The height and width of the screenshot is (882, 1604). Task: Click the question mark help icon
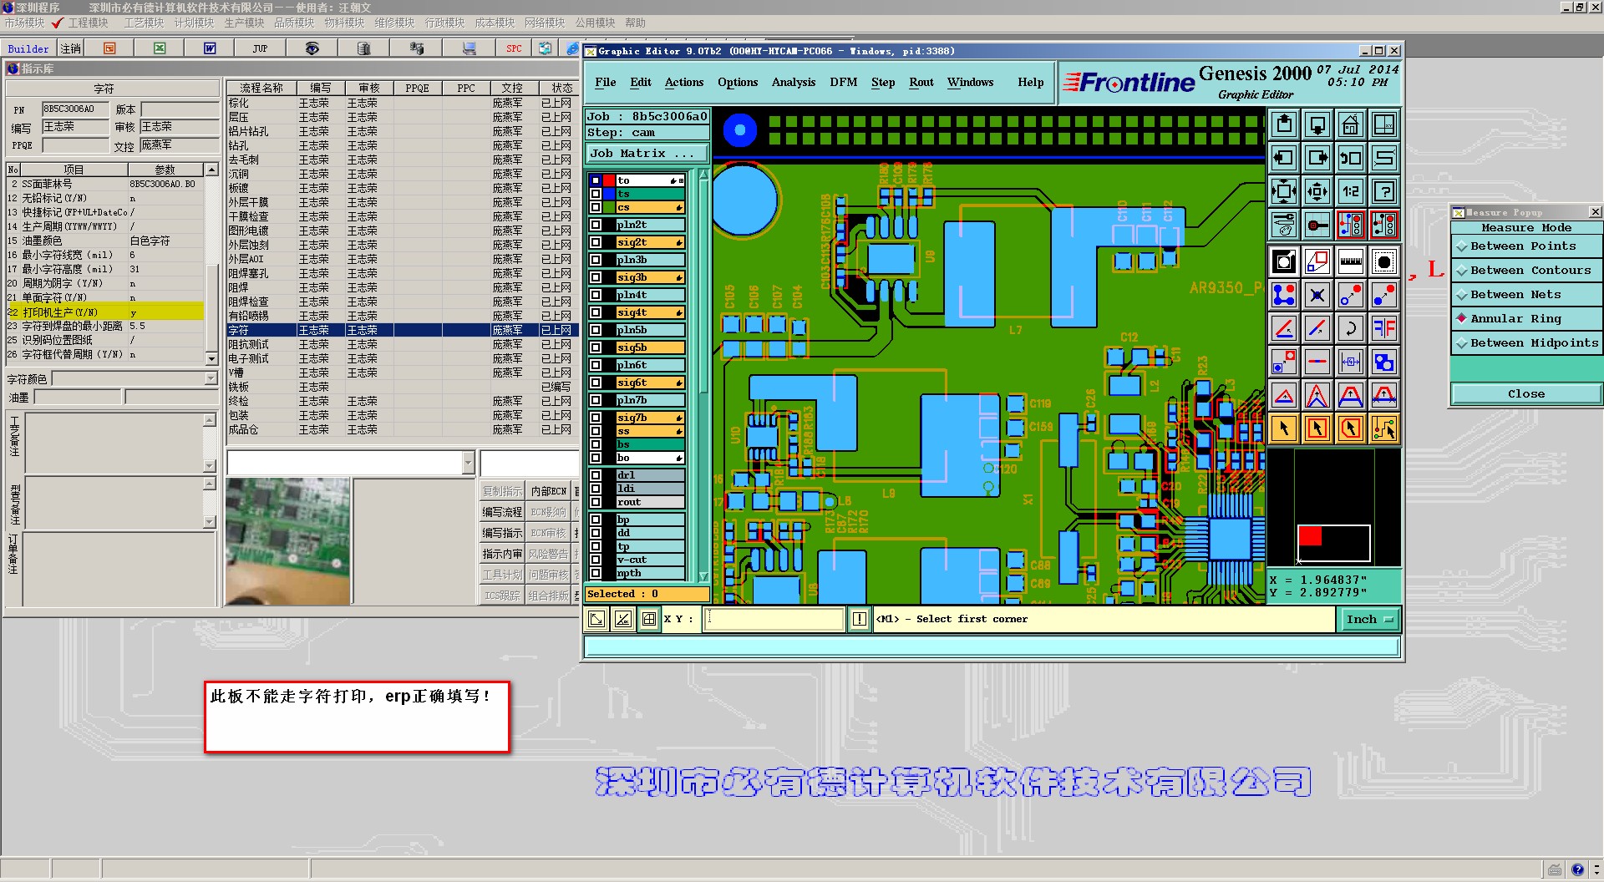pyautogui.click(x=1384, y=191)
